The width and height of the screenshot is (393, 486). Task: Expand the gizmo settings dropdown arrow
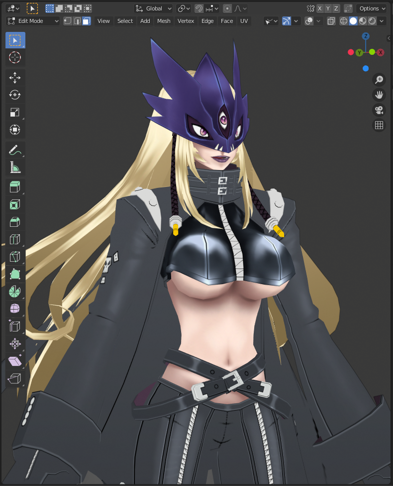(x=296, y=21)
